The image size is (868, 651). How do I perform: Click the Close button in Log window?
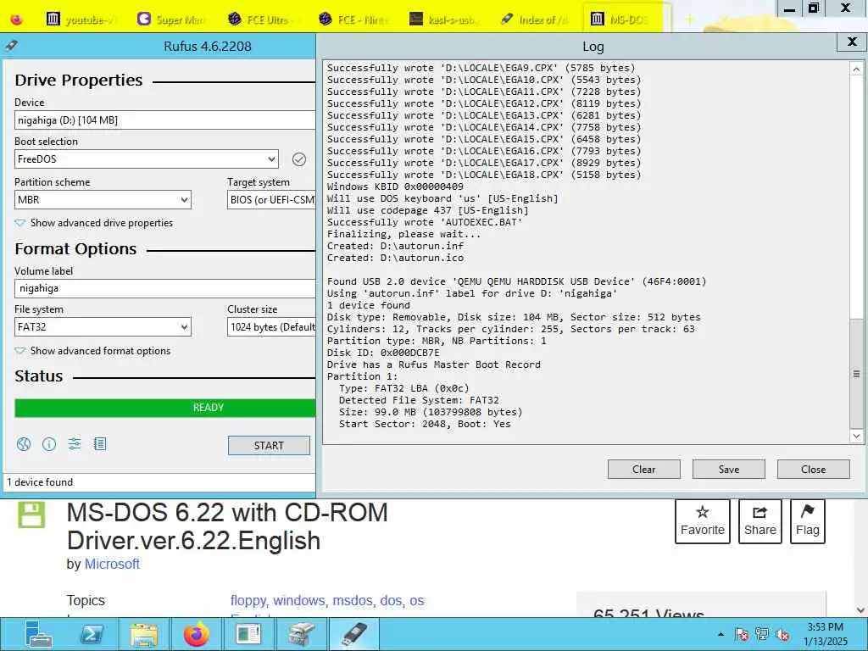point(813,470)
